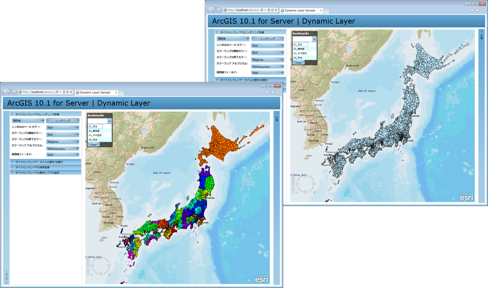Viewport: 488px width, 288px height.
Task: Refresh the page in the rear window
Action: pyautogui.click(x=272, y=10)
